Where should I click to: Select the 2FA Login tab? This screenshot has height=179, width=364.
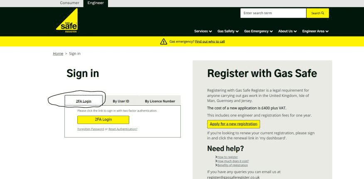click(x=84, y=101)
